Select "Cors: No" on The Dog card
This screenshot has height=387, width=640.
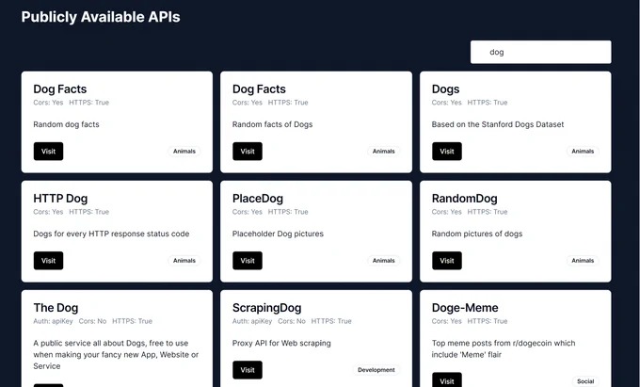click(92, 321)
